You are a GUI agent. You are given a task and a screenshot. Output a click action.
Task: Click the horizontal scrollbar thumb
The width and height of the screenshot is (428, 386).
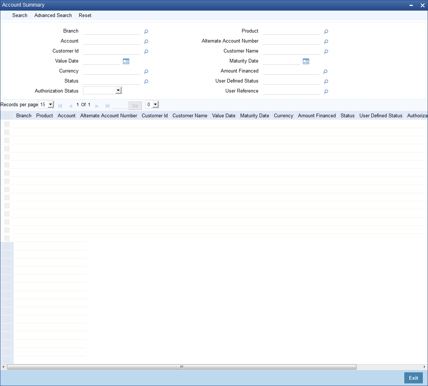coord(181,367)
